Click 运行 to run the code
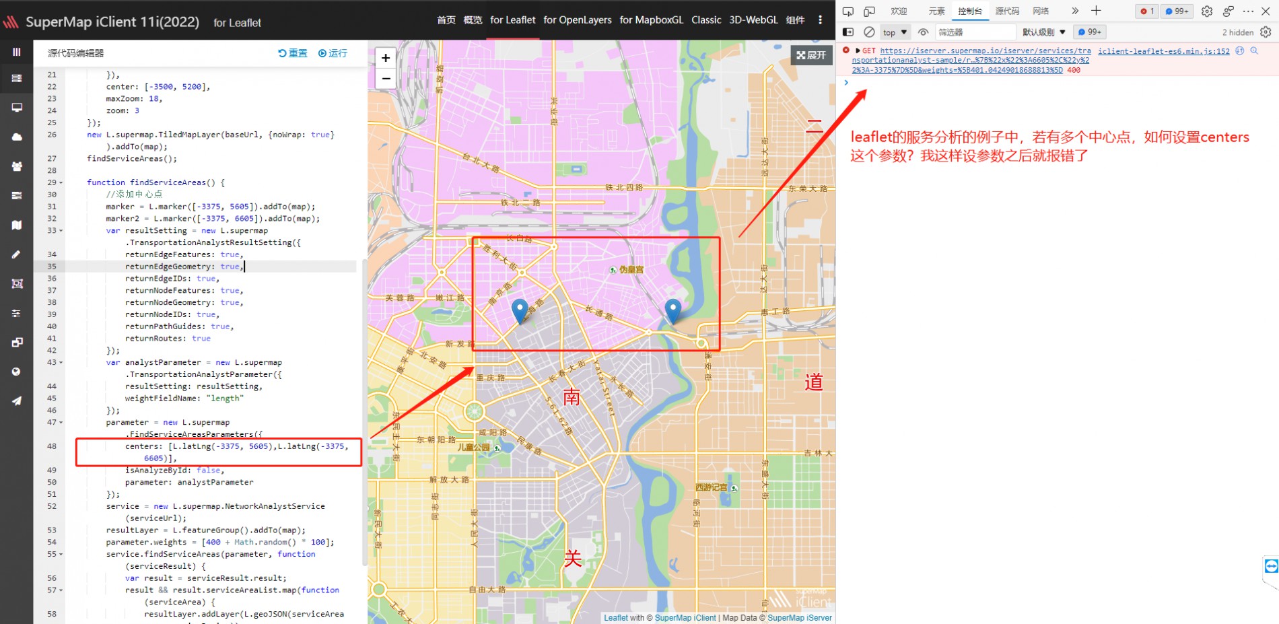The image size is (1279, 624). pos(333,53)
